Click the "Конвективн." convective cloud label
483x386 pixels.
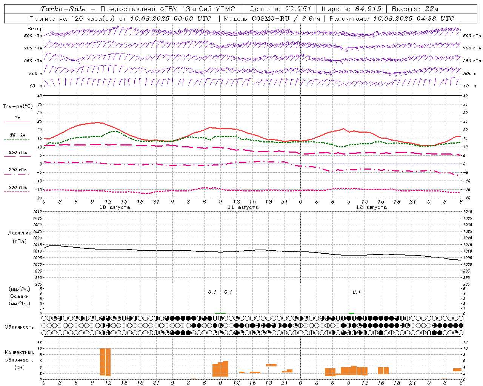pos(19,352)
